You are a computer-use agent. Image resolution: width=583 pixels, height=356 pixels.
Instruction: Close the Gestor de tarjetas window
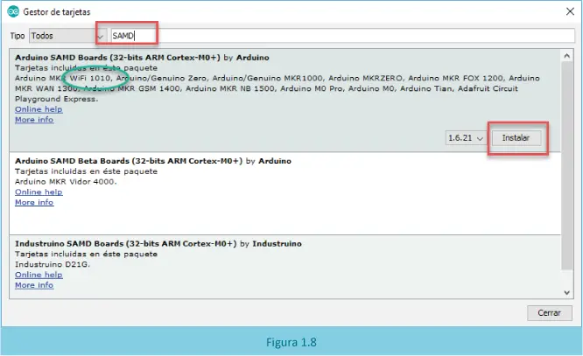tap(570, 11)
